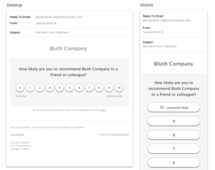The height and width of the screenshot is (170, 215).
Task: Tap the 7 button in mobile preview
Action: (x=174, y=149)
